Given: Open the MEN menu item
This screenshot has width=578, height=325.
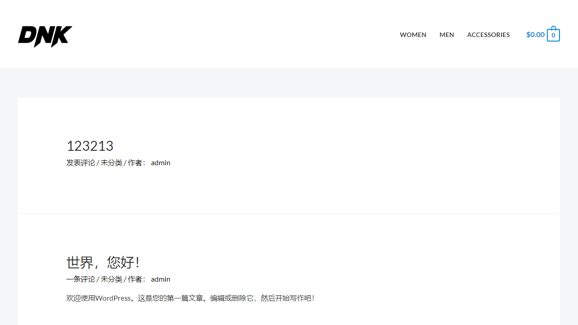Looking at the screenshot, I should point(447,35).
